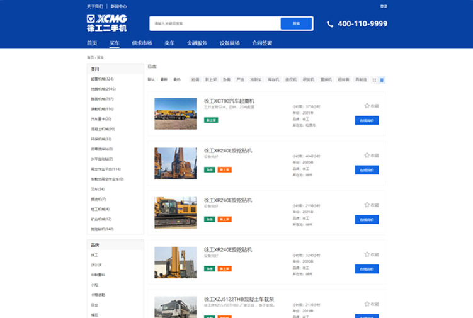Click 在线询价 for XR240E with 2198 hours
The image size is (473, 318).
tap(367, 219)
